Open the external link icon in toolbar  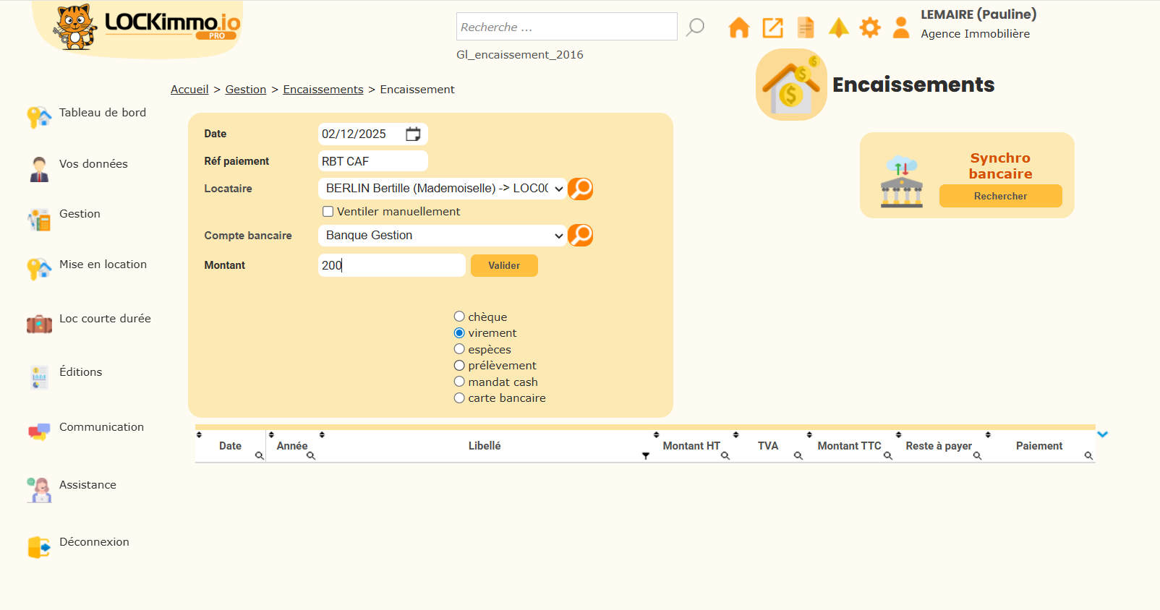tap(772, 28)
